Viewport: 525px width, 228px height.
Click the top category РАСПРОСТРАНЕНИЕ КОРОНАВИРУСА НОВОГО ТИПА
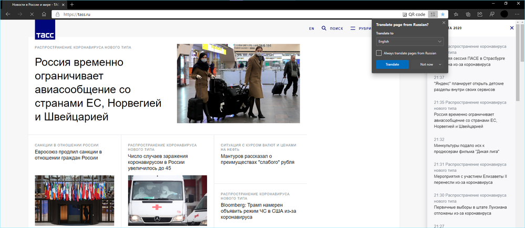[x=83, y=47]
